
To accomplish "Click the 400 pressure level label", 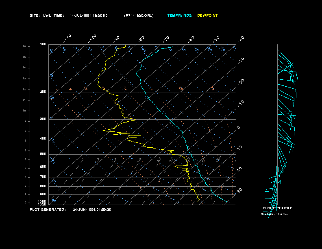I will tap(43, 139).
